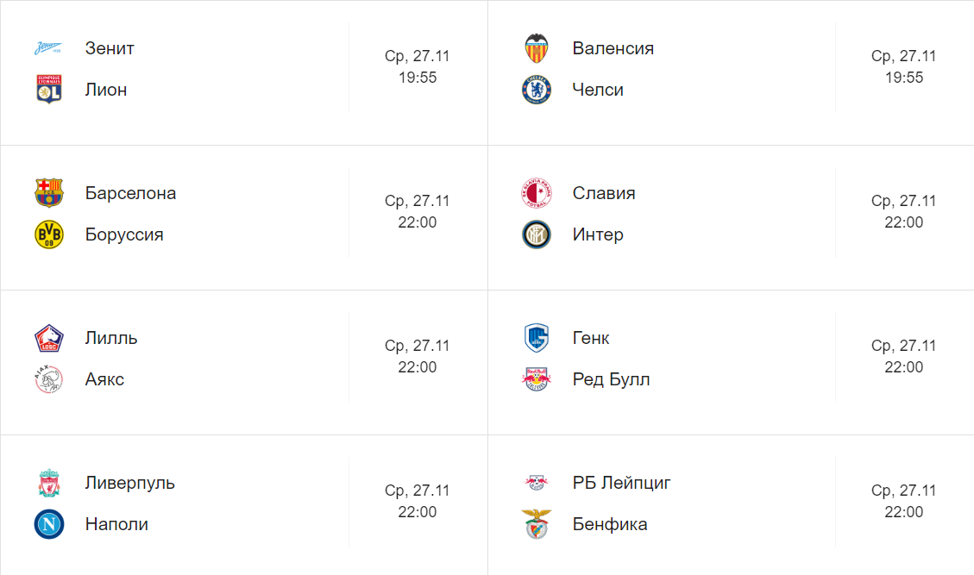The image size is (974, 575).
Task: Click the Red Bull Salzburg emblem
Action: [x=536, y=378]
